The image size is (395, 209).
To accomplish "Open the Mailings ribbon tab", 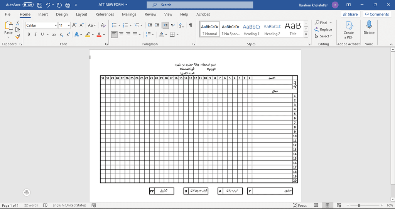I will point(129,14).
